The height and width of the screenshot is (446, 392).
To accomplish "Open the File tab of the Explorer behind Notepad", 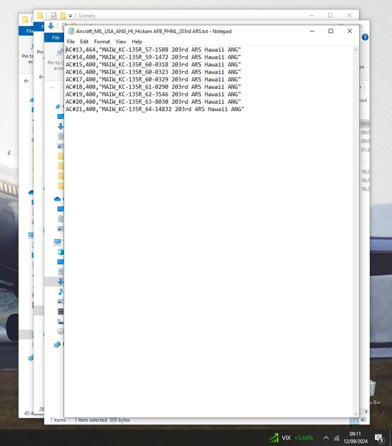I will [55, 37].
